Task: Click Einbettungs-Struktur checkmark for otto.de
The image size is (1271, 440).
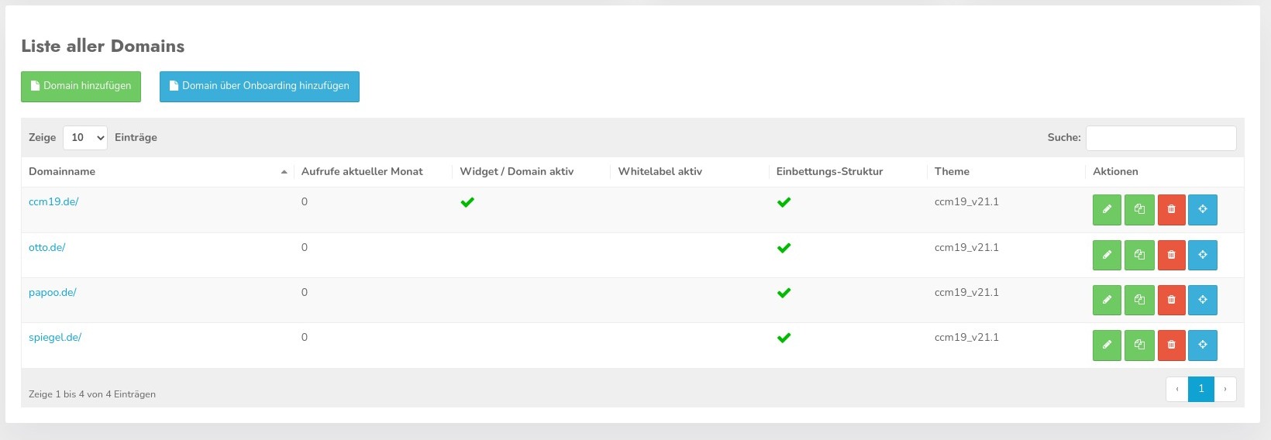Action: (784, 248)
